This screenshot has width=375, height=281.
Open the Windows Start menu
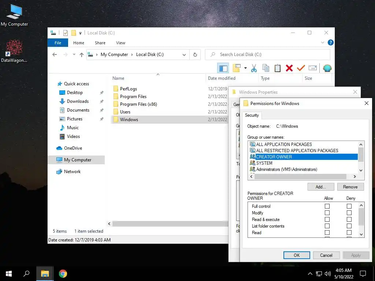9,274
